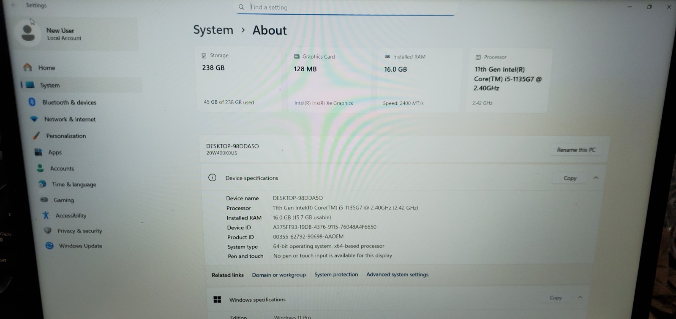
Task: Click the Personalization paintbrush icon
Action: [x=37, y=136]
